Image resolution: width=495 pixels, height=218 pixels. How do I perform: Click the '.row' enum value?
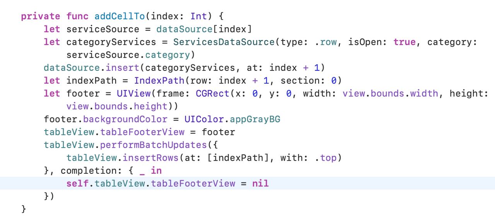(325, 42)
